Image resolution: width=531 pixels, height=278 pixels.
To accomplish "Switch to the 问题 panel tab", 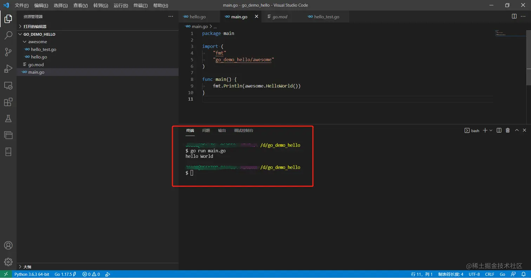I will (x=206, y=130).
